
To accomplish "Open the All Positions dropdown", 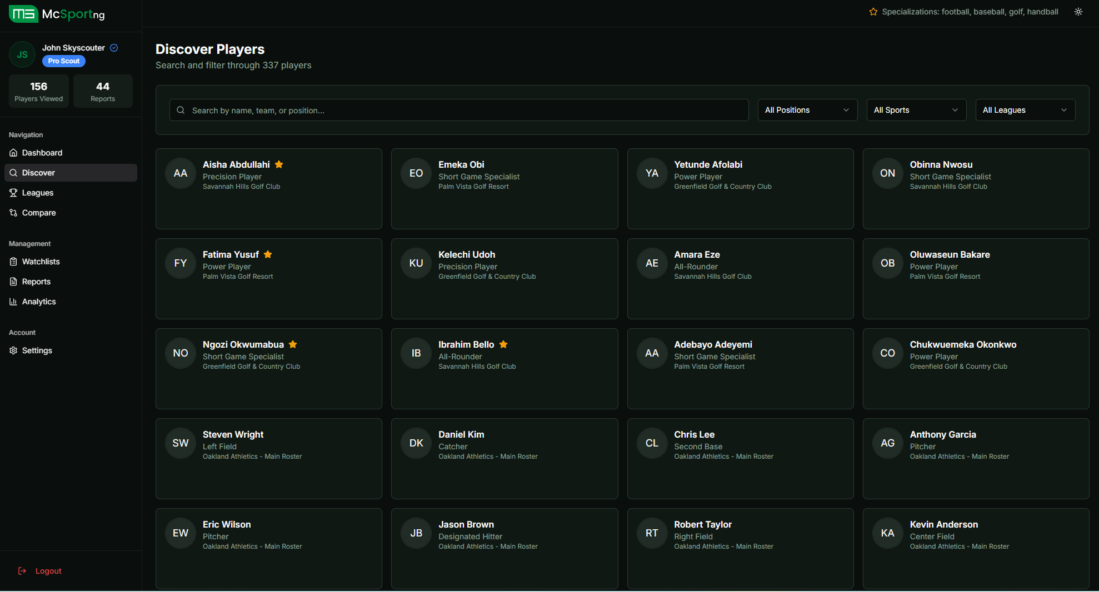I will click(x=807, y=110).
